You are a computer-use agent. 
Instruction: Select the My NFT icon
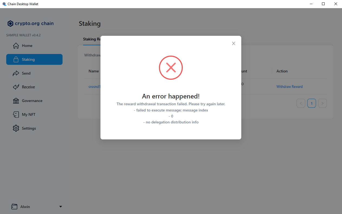click(x=16, y=114)
